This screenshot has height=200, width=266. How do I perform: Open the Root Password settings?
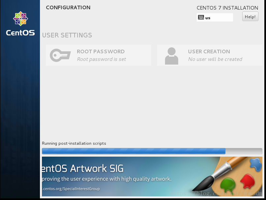98,55
